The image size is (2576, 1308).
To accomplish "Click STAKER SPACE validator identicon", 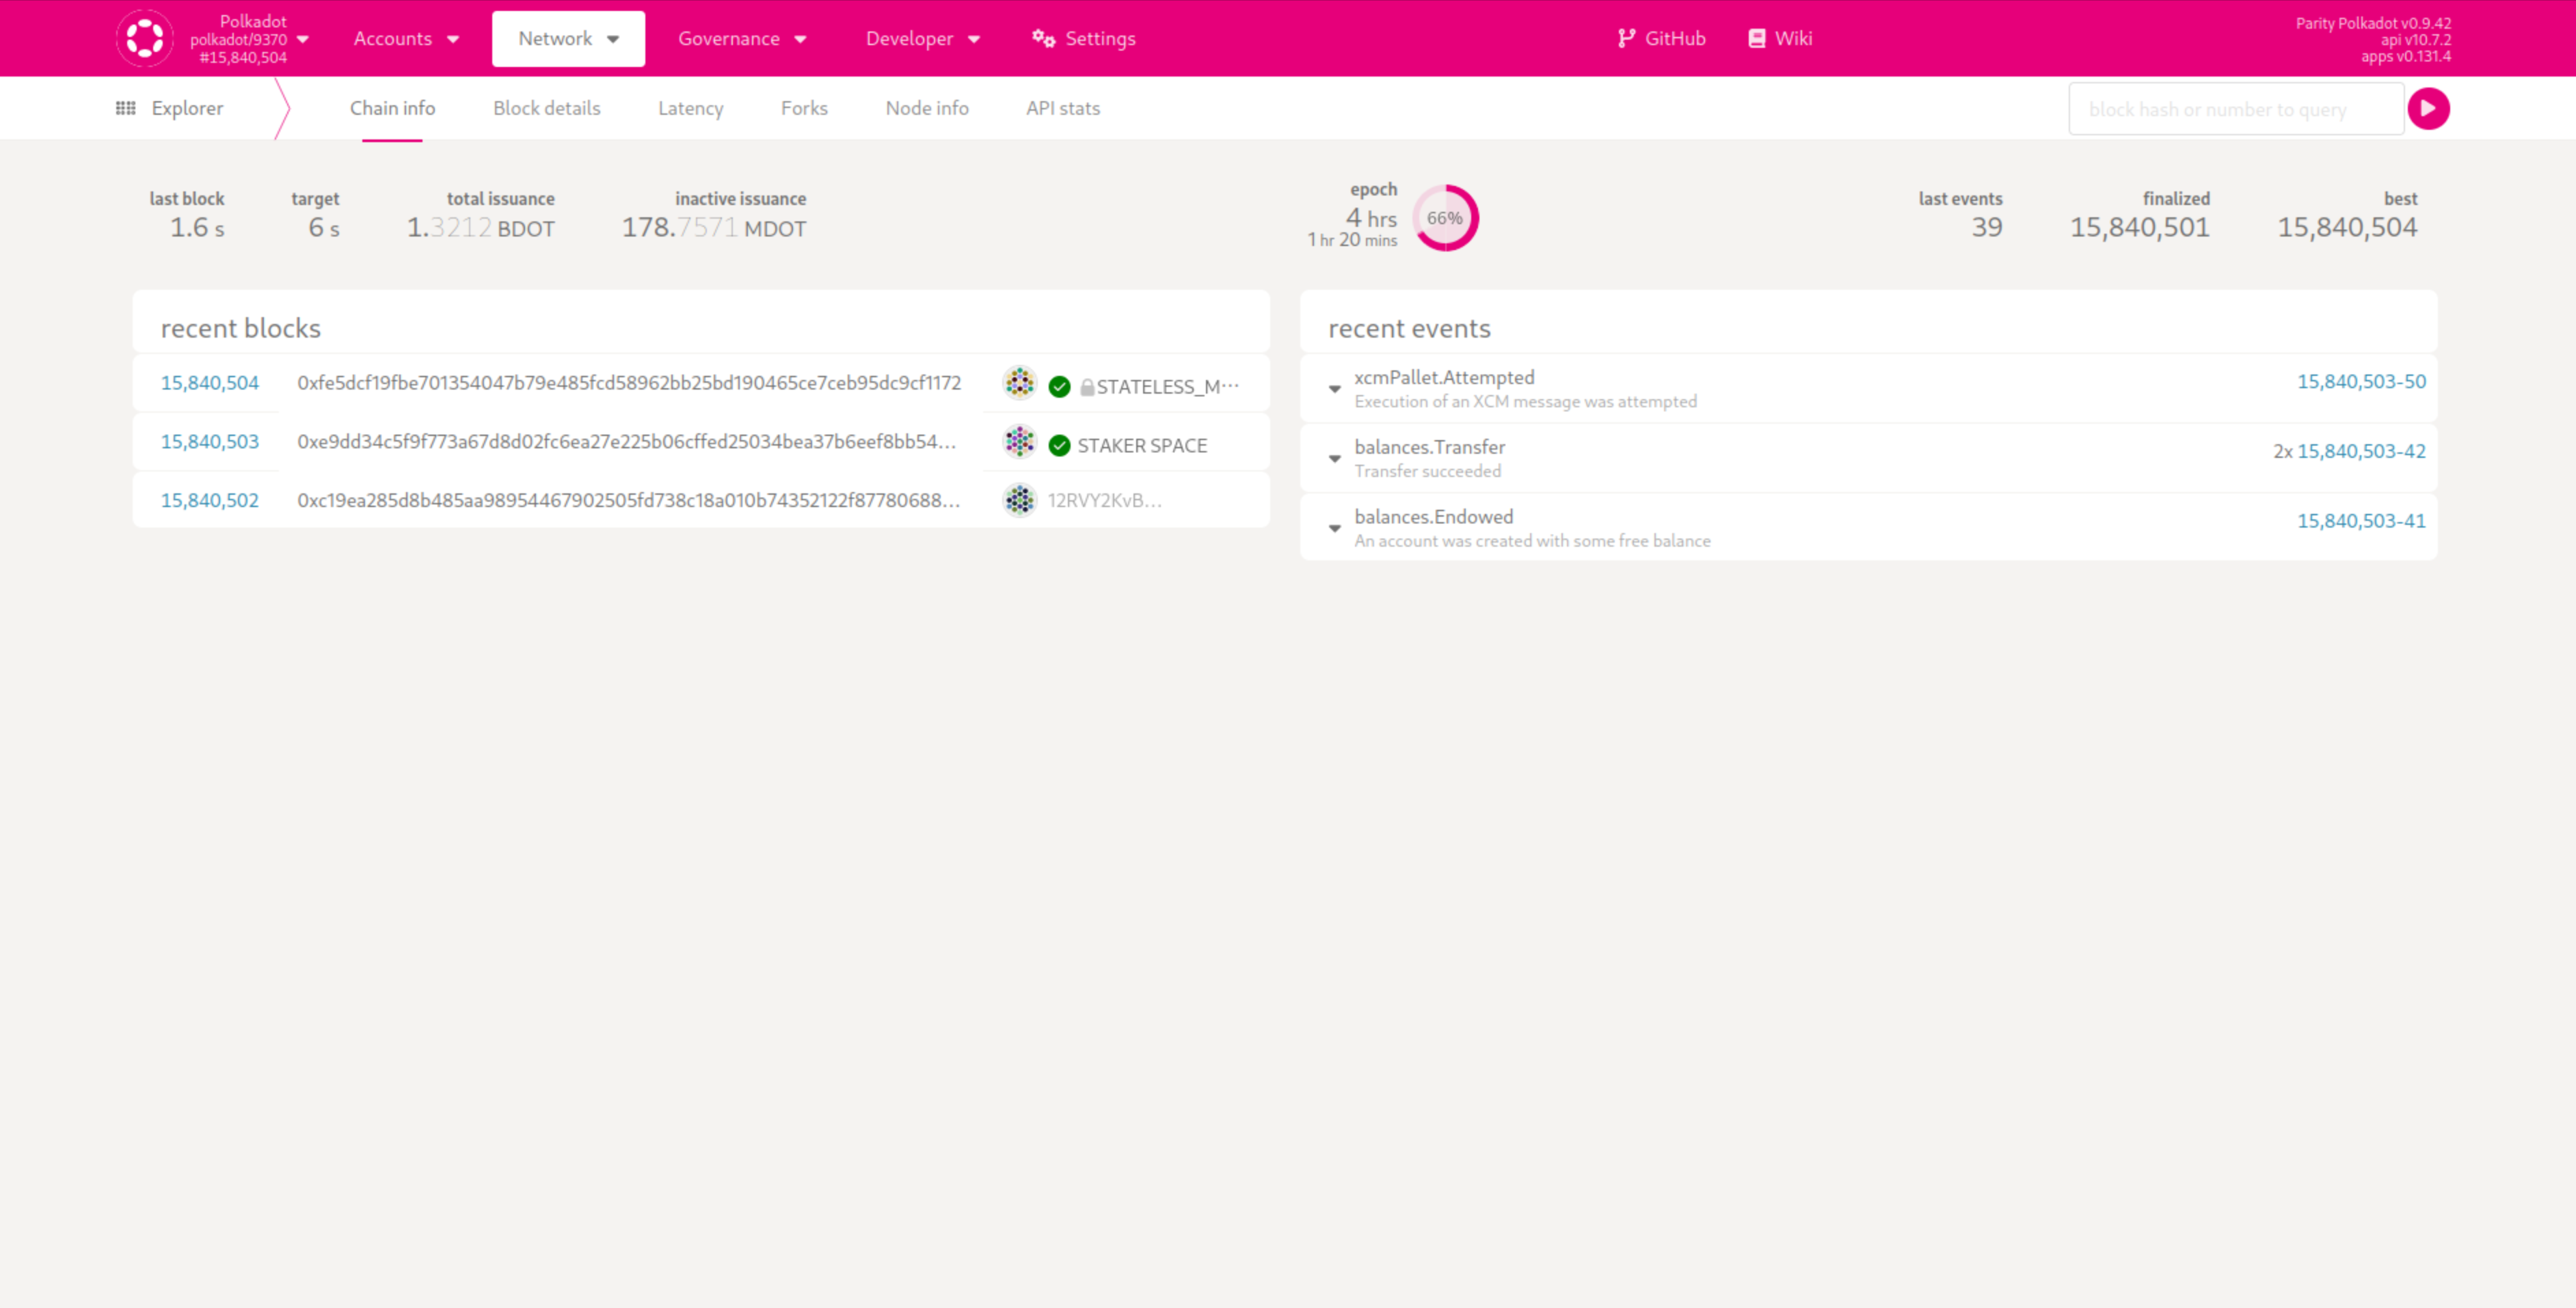I will click(1019, 441).
